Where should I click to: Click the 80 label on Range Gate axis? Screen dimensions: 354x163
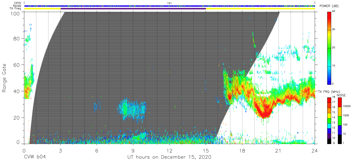16,39
